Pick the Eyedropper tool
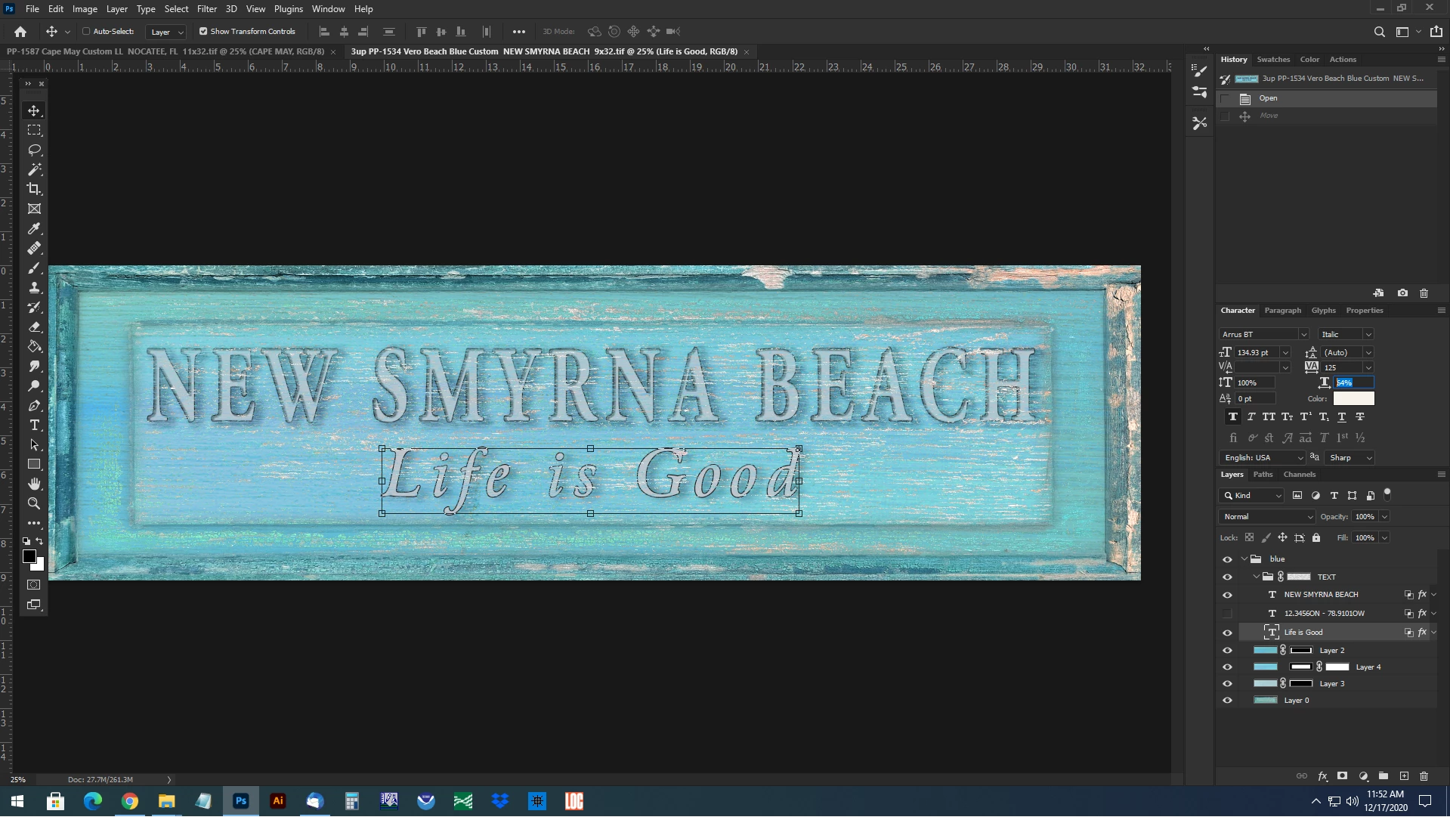 (34, 229)
